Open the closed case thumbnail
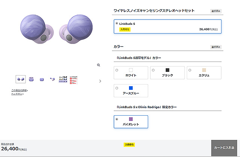 [x=42, y=79]
